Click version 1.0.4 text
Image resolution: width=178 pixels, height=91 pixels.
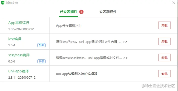(x=12, y=45)
